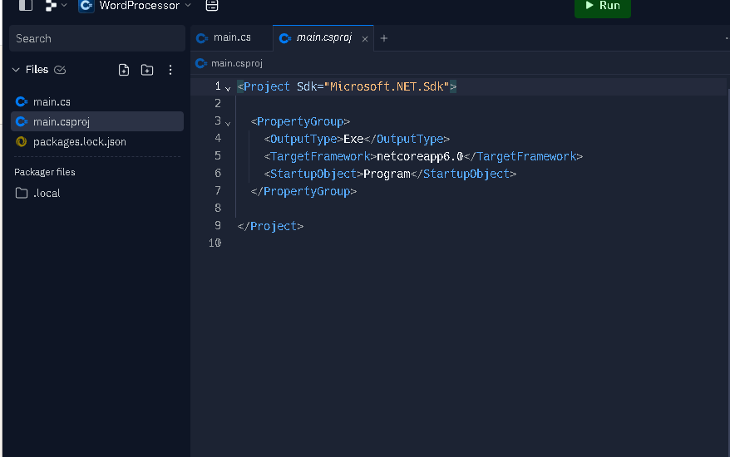
Task: Select main.csproj in the file tree
Action: point(96,121)
